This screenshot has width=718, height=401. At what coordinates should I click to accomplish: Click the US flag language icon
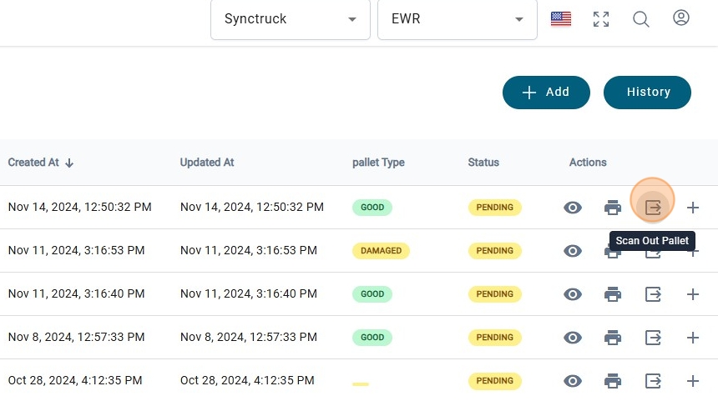pos(561,18)
